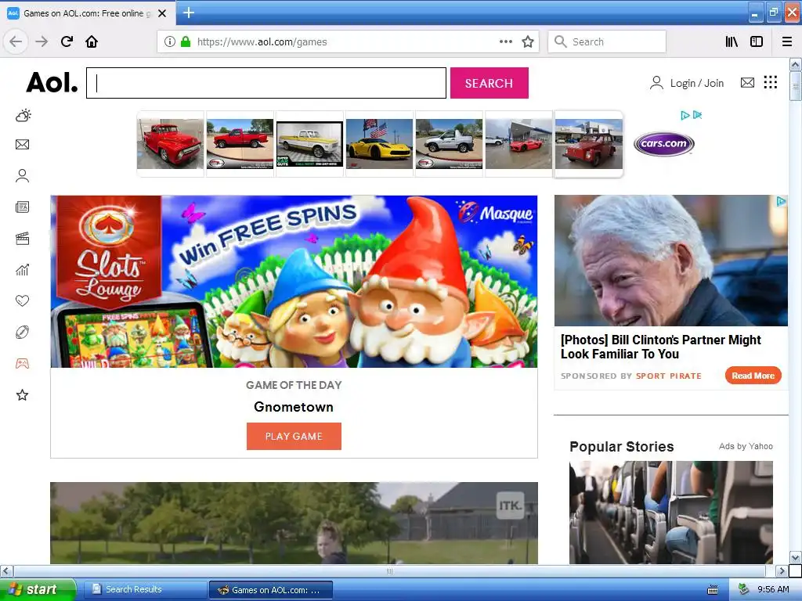Toggle the browser sidebar view icon
The width and height of the screenshot is (802, 601).
pos(757,41)
